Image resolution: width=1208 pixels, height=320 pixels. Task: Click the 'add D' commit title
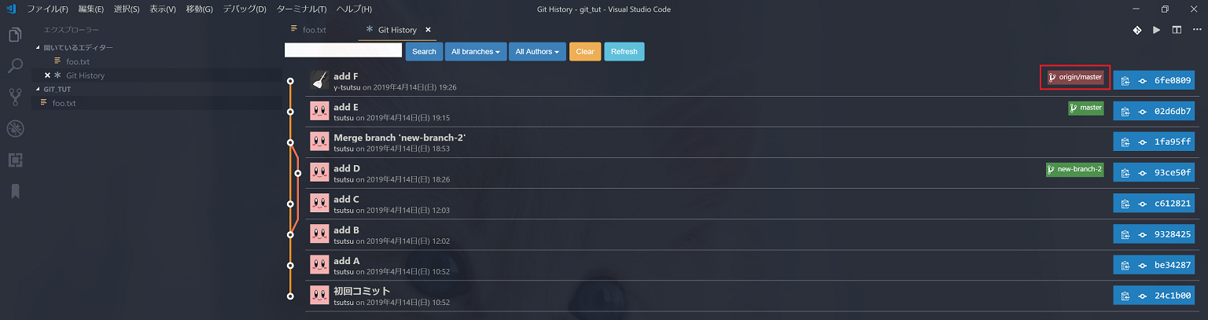click(x=347, y=168)
